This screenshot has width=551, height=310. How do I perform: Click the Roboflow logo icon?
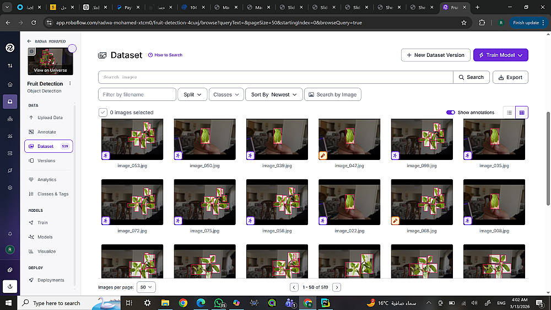[x=10, y=48]
